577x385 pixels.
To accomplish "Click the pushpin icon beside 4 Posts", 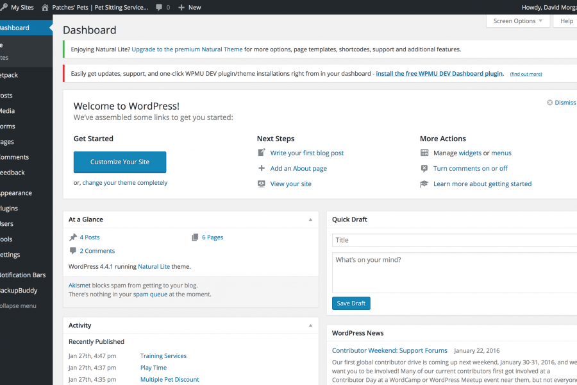I will (x=73, y=237).
